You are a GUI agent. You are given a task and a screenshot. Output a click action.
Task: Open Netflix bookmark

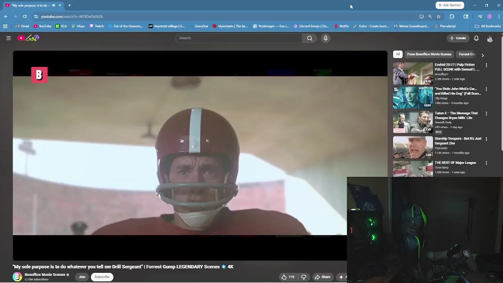point(341,26)
